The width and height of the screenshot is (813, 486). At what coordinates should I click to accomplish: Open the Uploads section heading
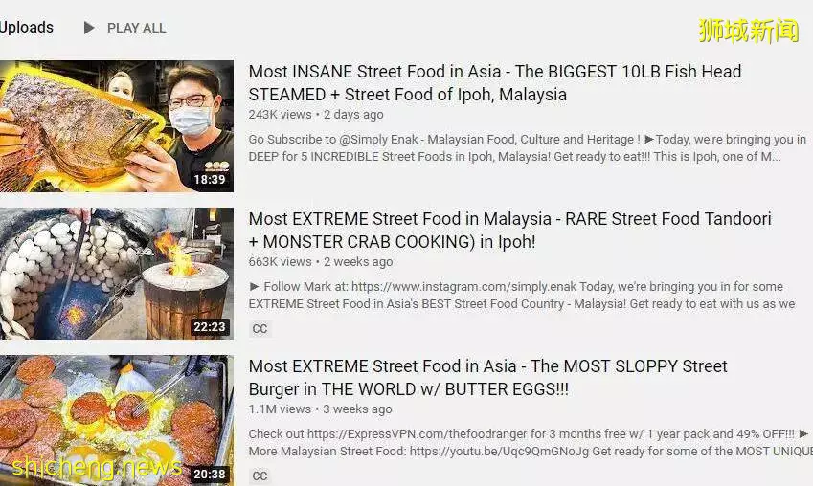coord(27,27)
